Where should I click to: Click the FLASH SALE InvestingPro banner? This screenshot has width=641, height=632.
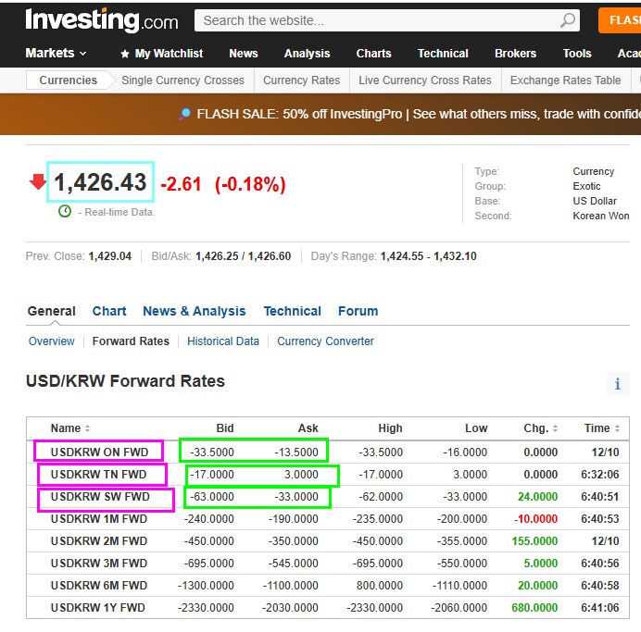pyautogui.click(x=408, y=114)
